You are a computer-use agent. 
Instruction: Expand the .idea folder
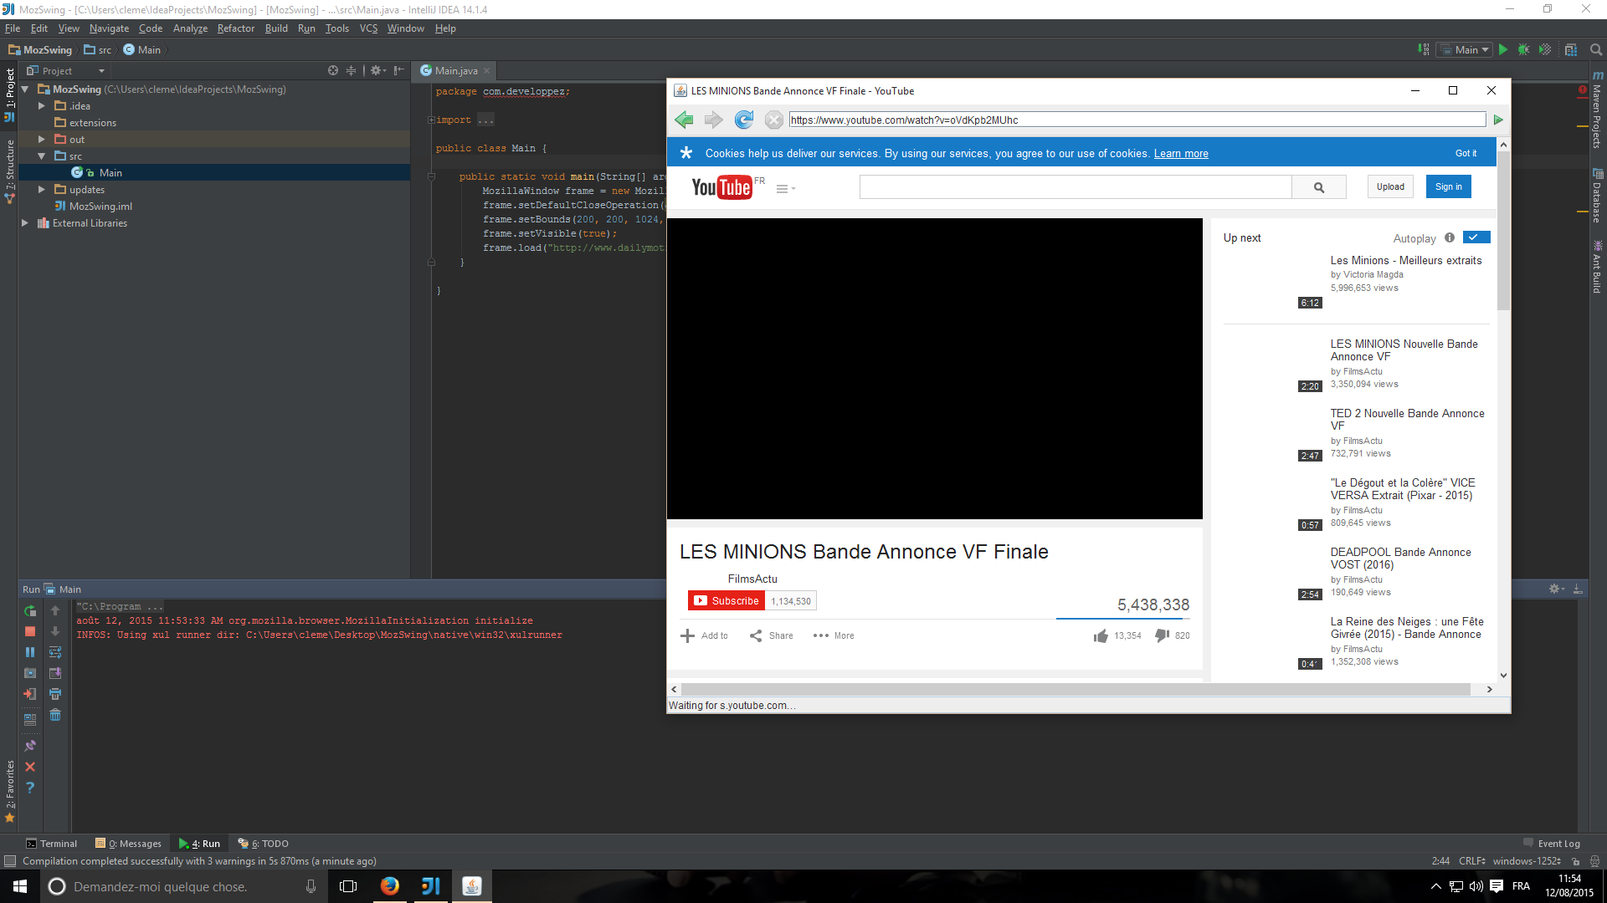[x=42, y=106]
